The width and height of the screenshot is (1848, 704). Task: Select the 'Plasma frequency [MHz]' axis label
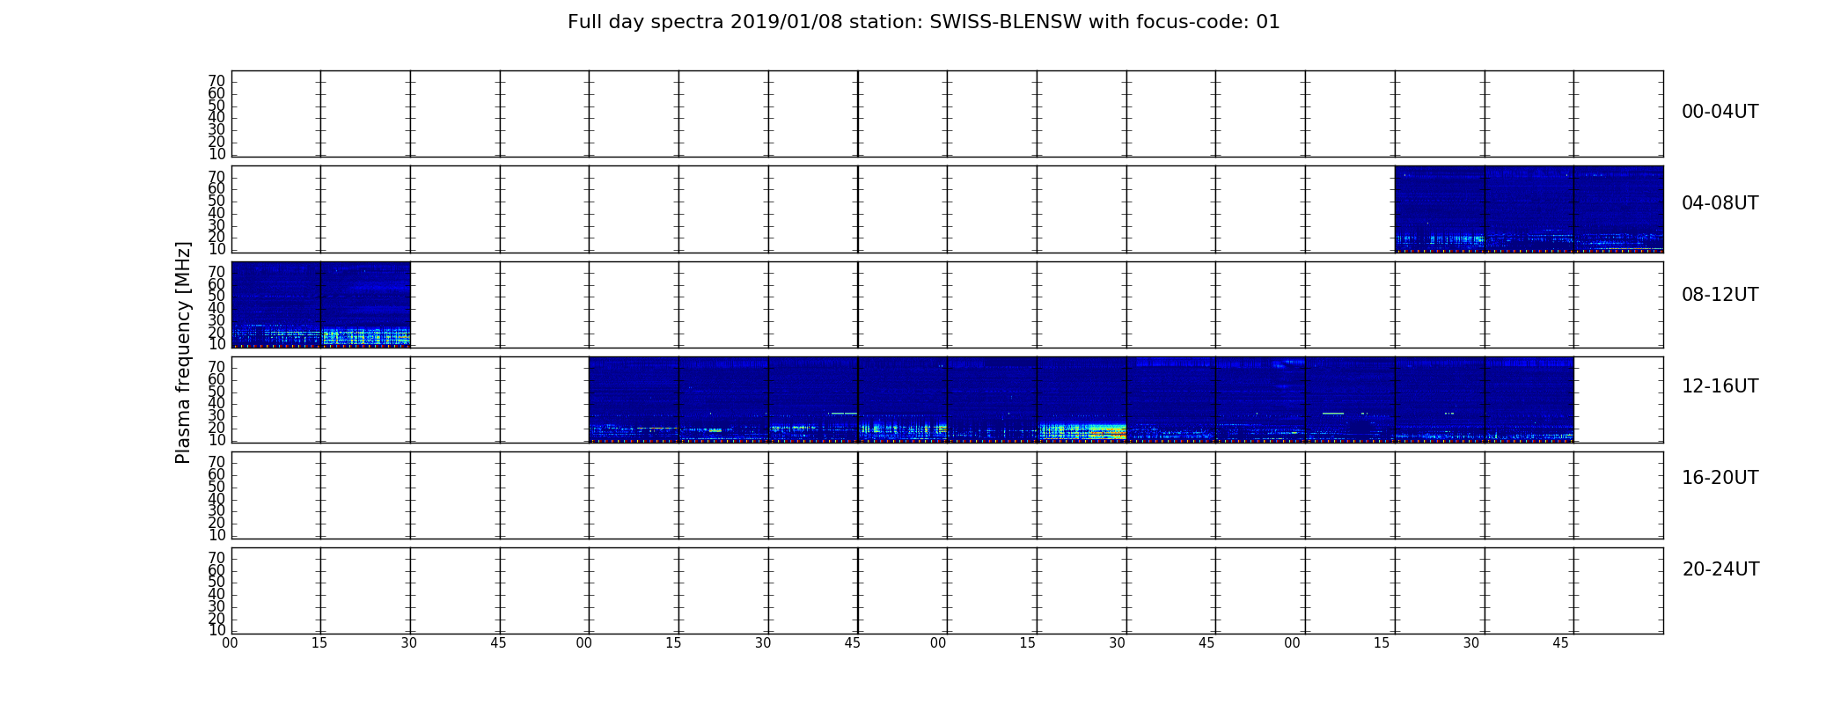click(x=183, y=352)
